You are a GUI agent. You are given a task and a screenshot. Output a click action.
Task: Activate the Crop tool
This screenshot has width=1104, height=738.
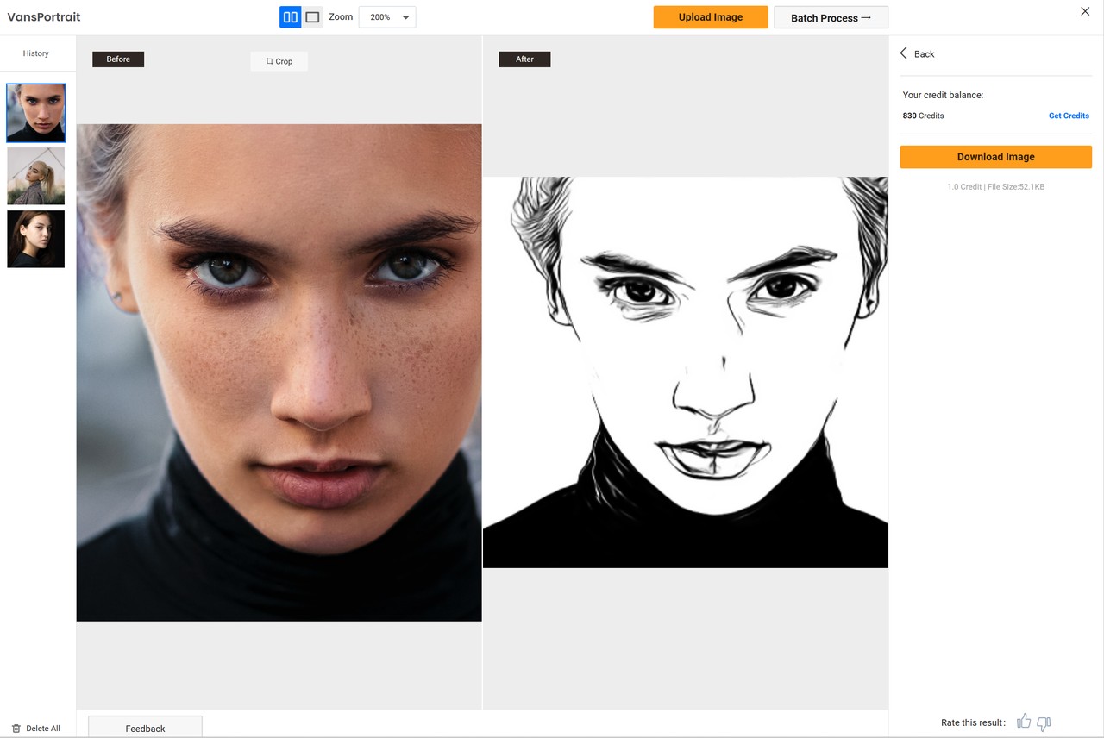tap(279, 61)
